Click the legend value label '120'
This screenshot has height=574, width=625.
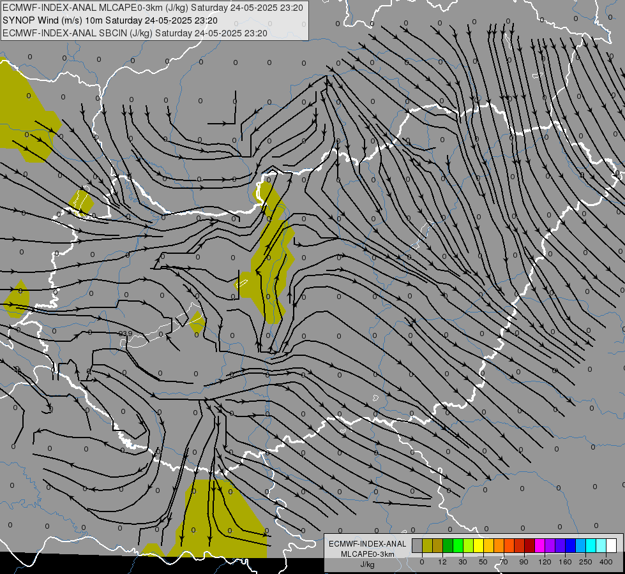click(x=545, y=562)
